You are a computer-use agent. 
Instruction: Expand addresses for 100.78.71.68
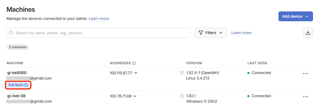[x=135, y=96]
